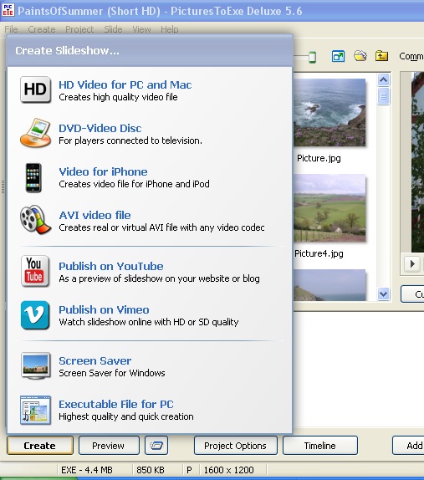Click 'Screen Saver for Windows' description

tap(112, 373)
